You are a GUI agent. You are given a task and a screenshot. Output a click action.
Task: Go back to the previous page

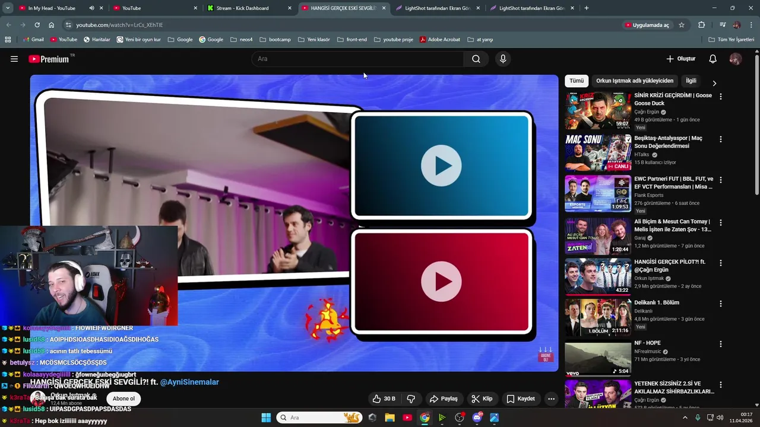pos(8,25)
